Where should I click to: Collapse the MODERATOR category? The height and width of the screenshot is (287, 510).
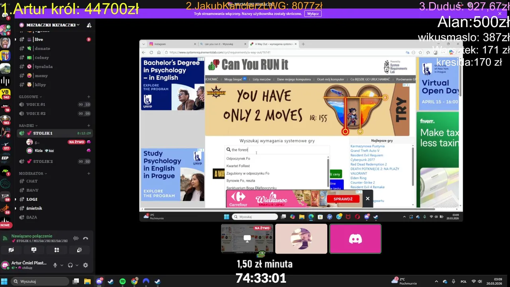33,173
